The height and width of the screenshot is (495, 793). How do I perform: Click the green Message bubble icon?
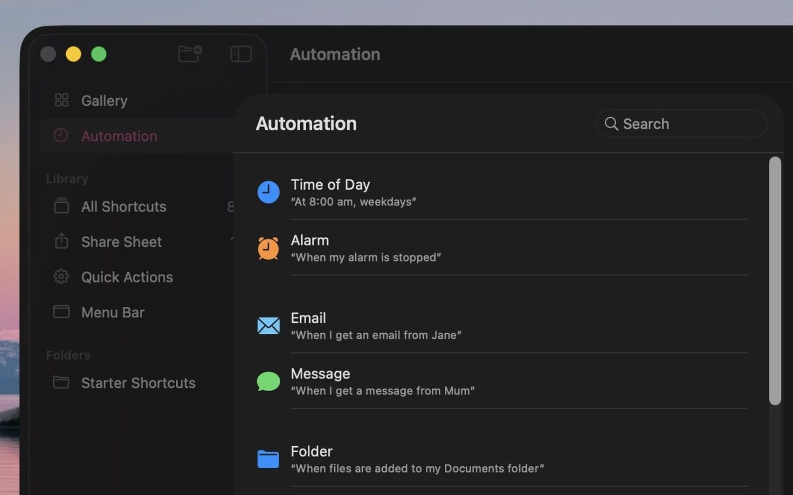[268, 381]
